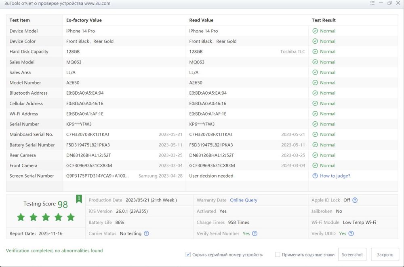Image resolution: width=404 pixels, height=267 pixels.
Task: Click the Test Result column header
Action: tap(324, 20)
